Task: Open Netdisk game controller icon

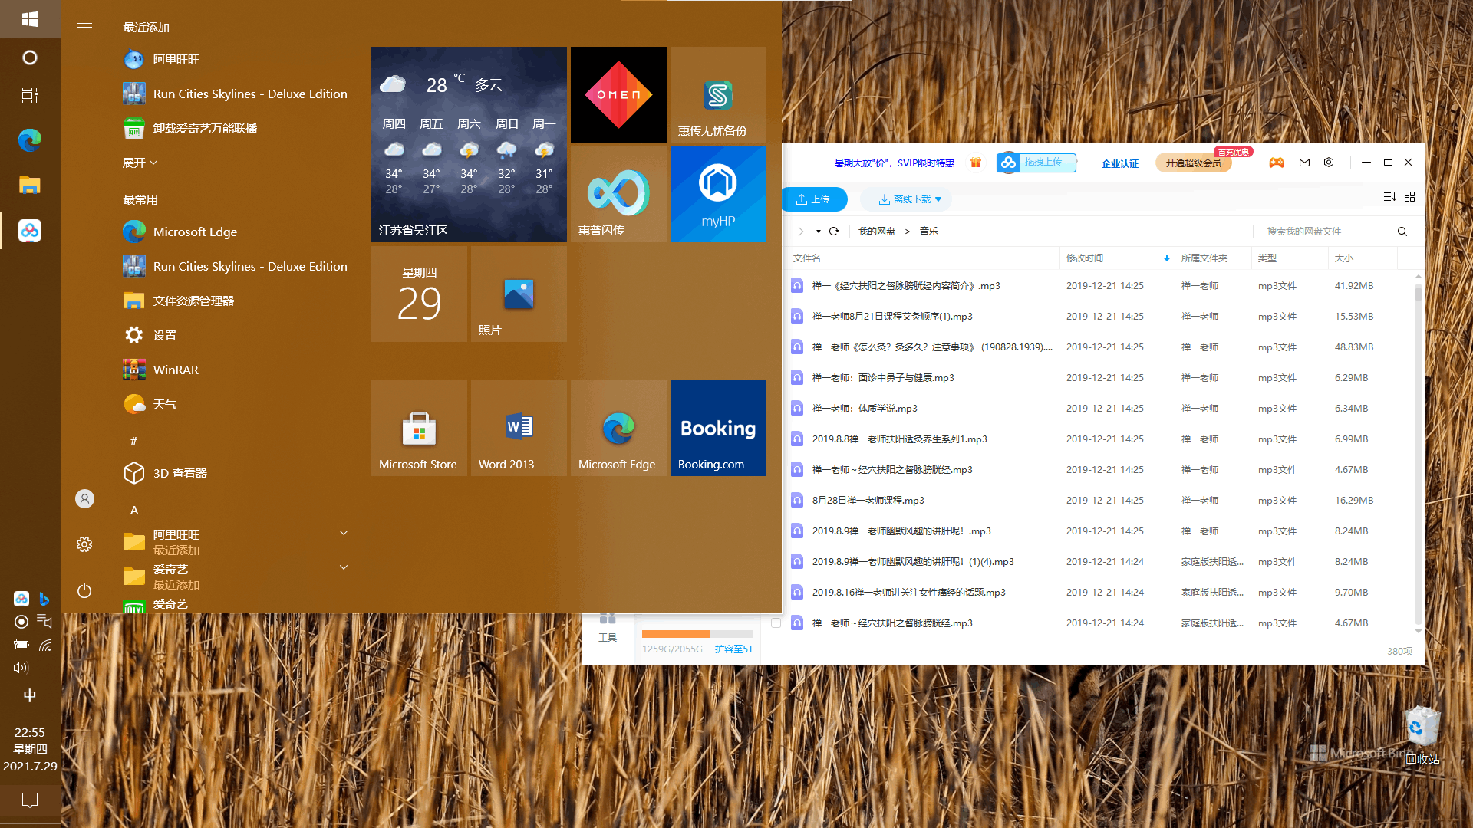Action: 1277,163
